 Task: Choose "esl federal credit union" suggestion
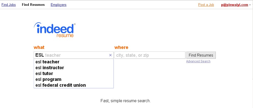[x=61, y=85]
